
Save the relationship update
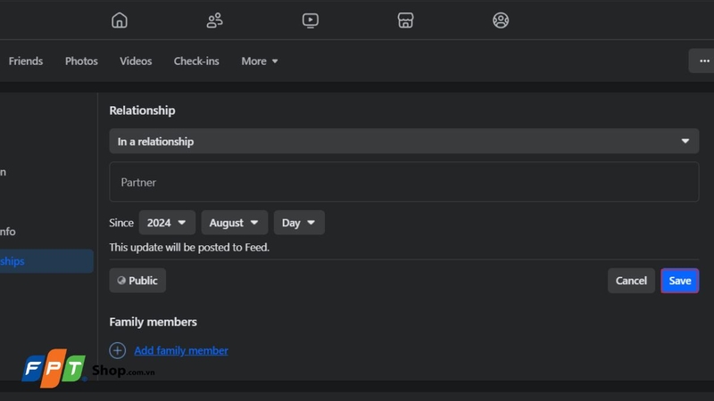point(680,281)
